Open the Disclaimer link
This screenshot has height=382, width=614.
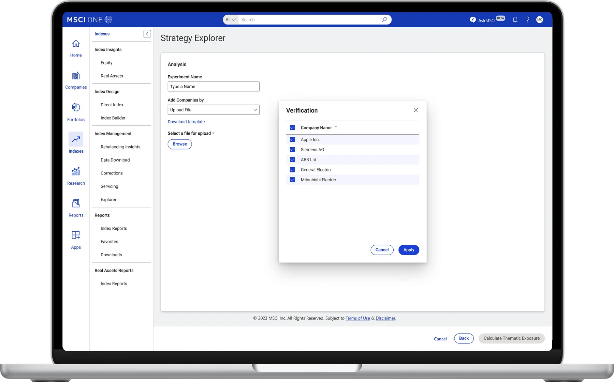tap(385, 318)
